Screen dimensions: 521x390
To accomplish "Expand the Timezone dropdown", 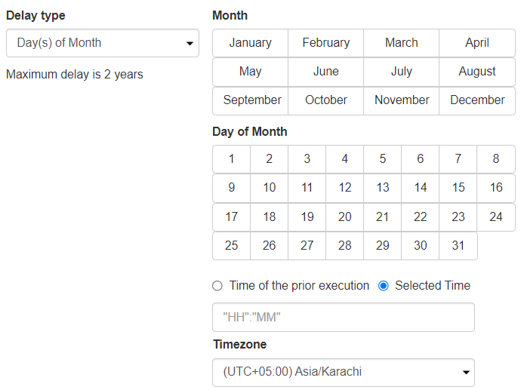I will click(344, 372).
